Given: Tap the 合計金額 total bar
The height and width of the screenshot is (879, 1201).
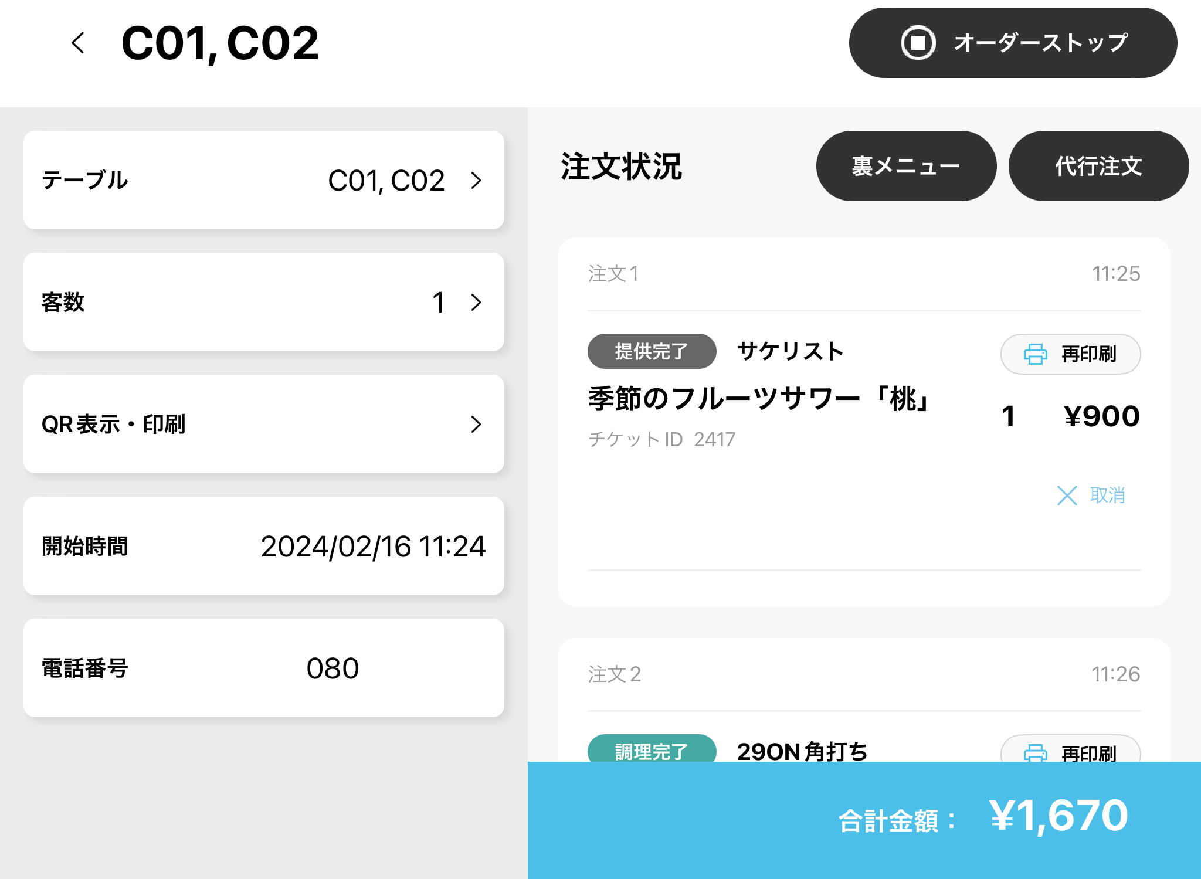Looking at the screenshot, I should point(864,819).
